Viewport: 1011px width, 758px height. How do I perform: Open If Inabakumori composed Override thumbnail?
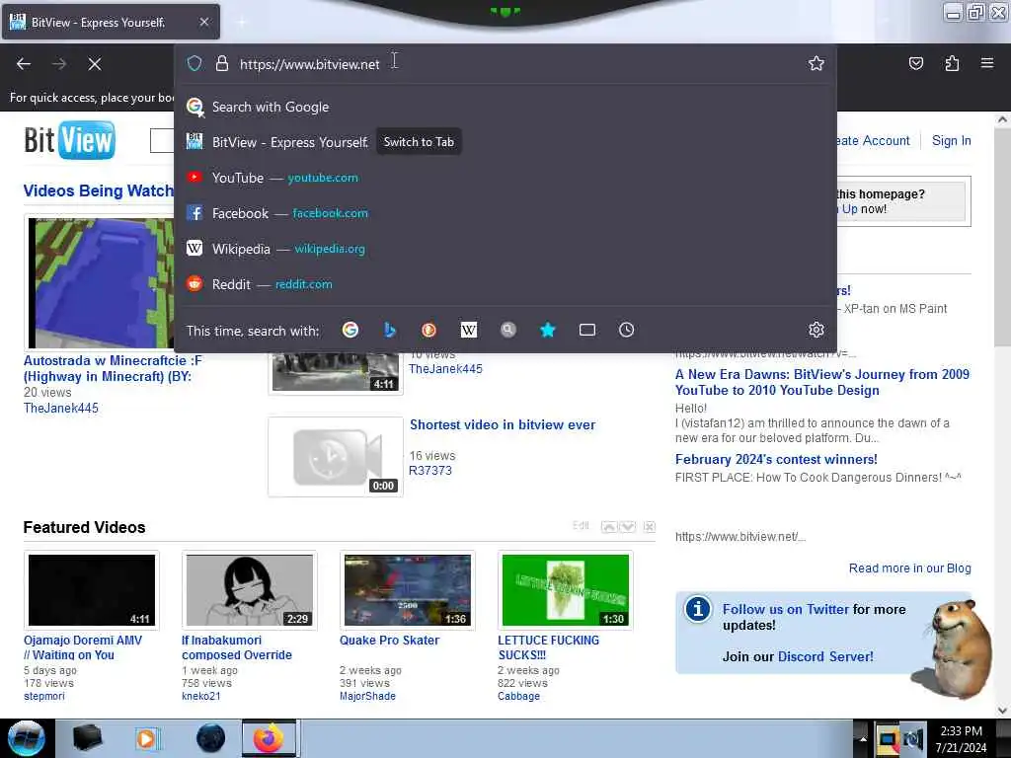250,590
